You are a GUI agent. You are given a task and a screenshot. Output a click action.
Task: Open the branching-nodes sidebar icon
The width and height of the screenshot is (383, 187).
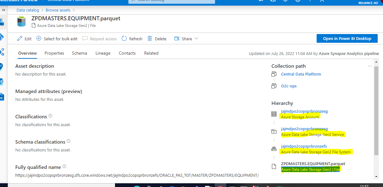2,52
